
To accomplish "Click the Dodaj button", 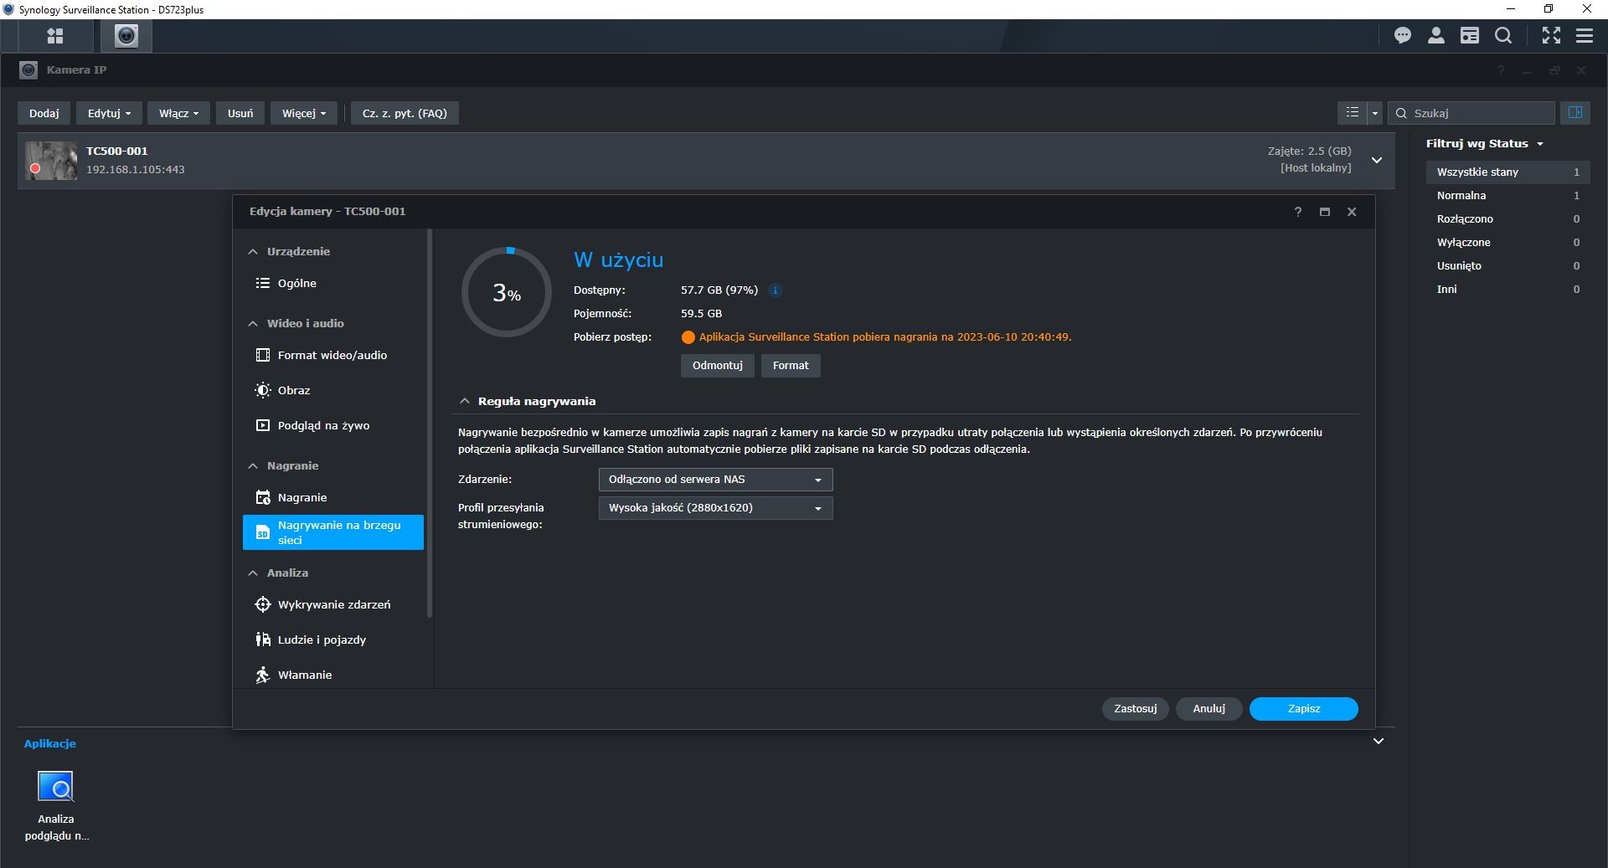I will [x=44, y=113].
